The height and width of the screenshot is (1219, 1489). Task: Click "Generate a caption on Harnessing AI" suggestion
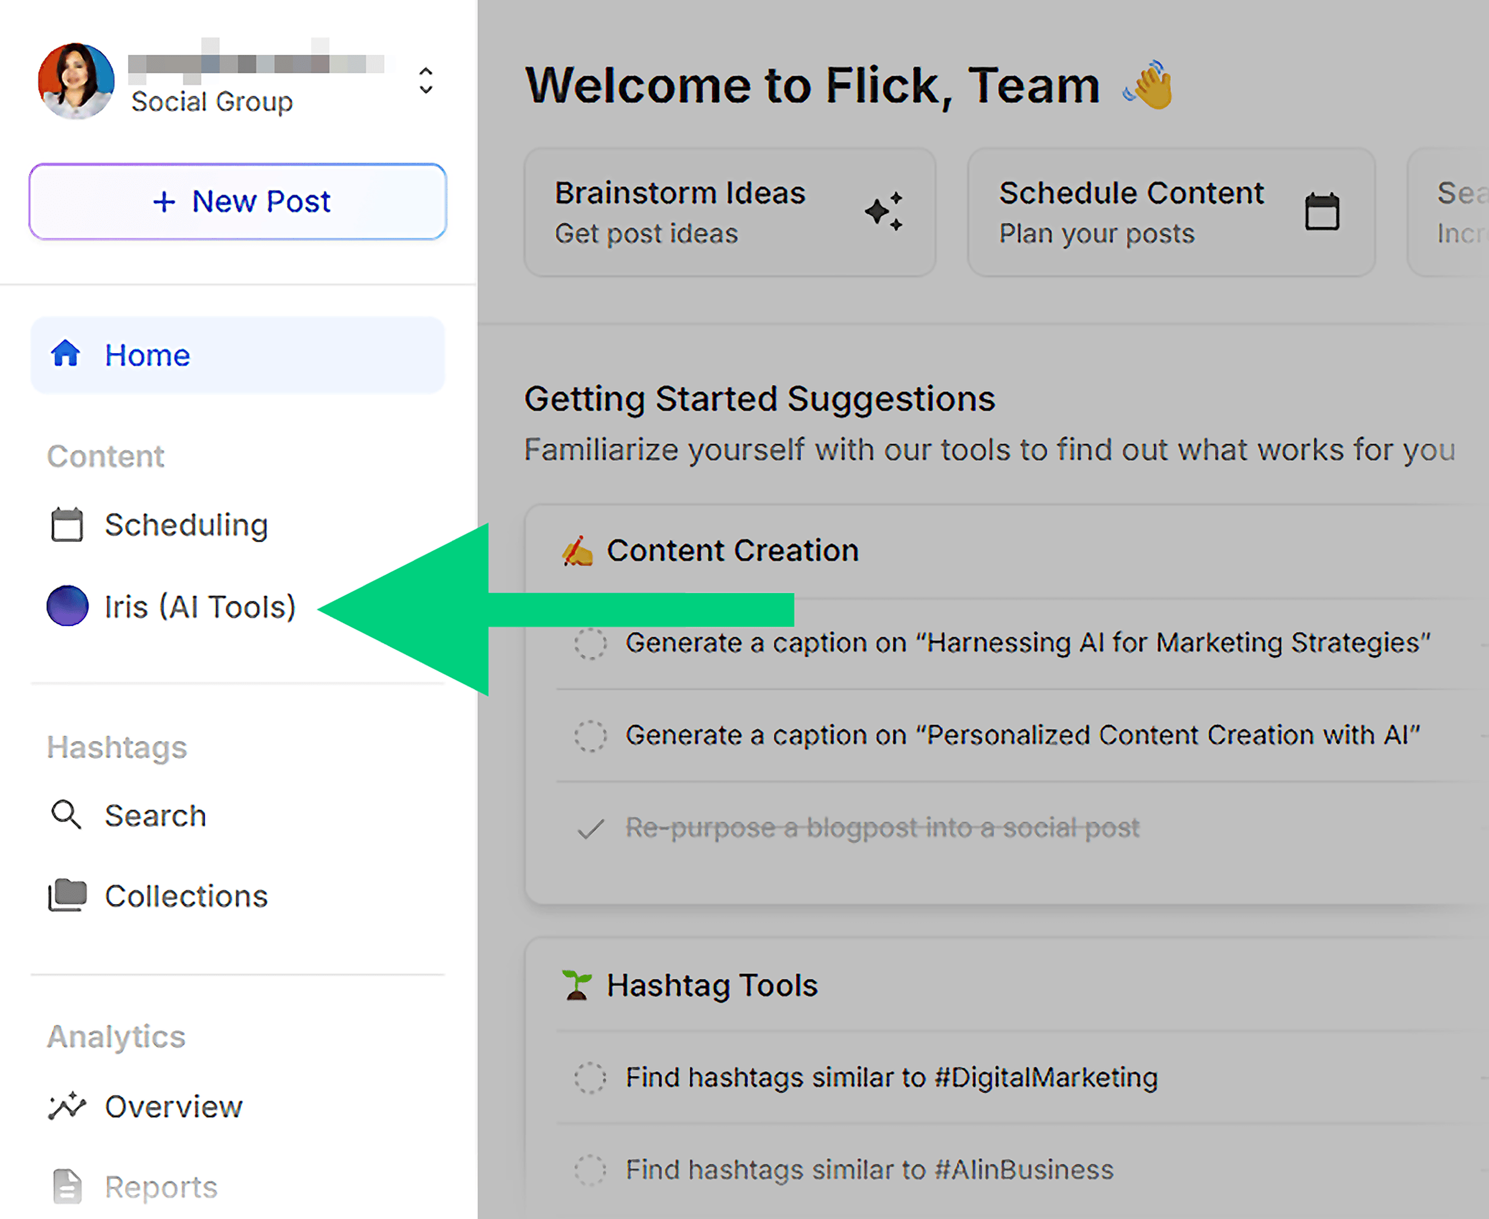(x=1028, y=643)
